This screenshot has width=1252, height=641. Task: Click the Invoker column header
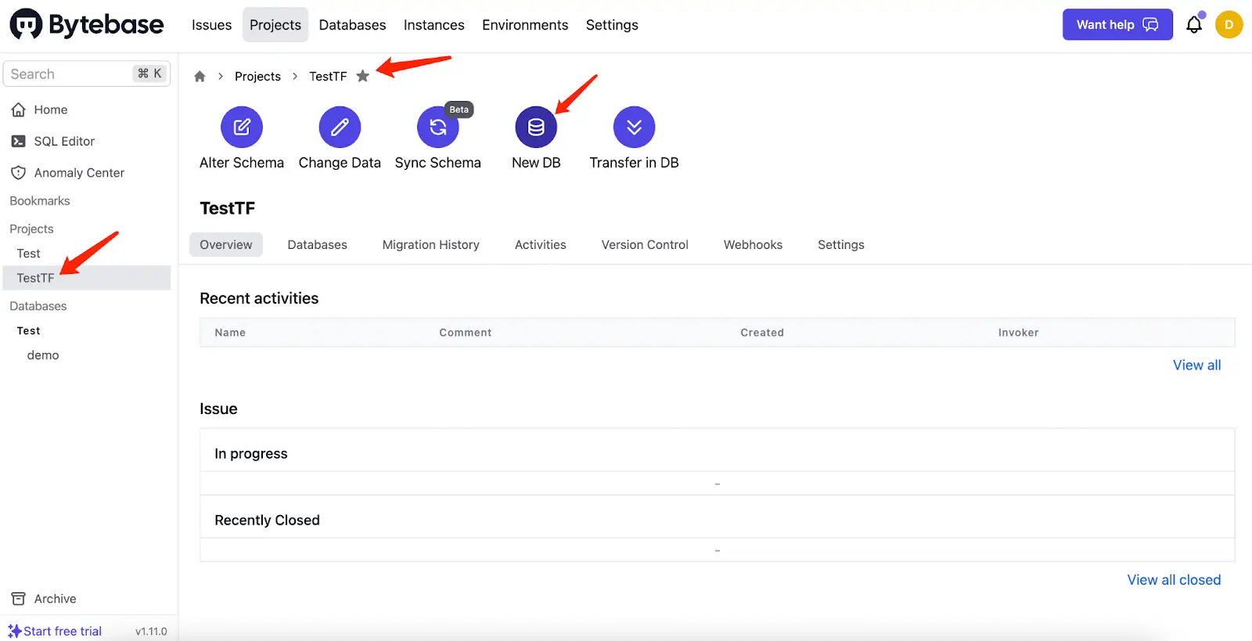tap(1019, 333)
